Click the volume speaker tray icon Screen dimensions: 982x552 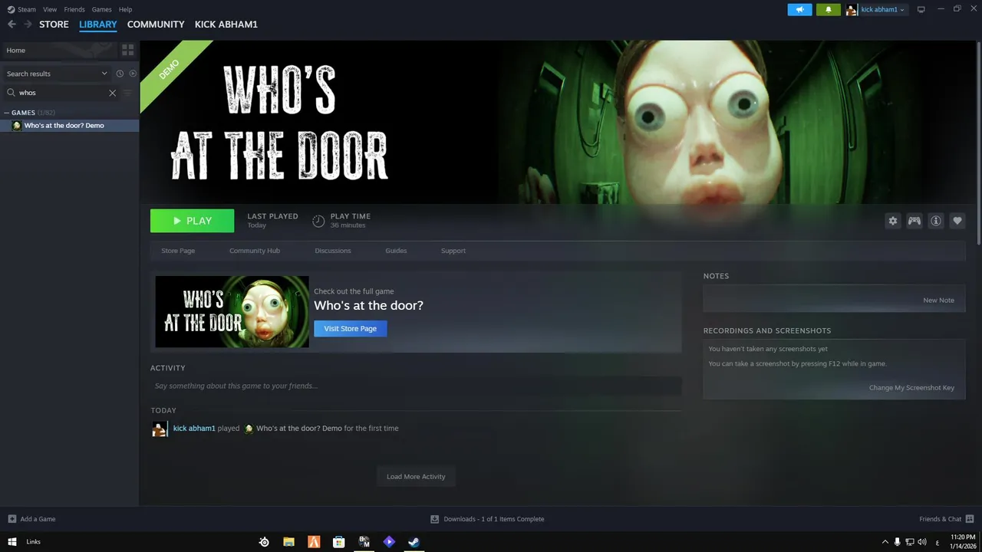pyautogui.click(x=922, y=541)
